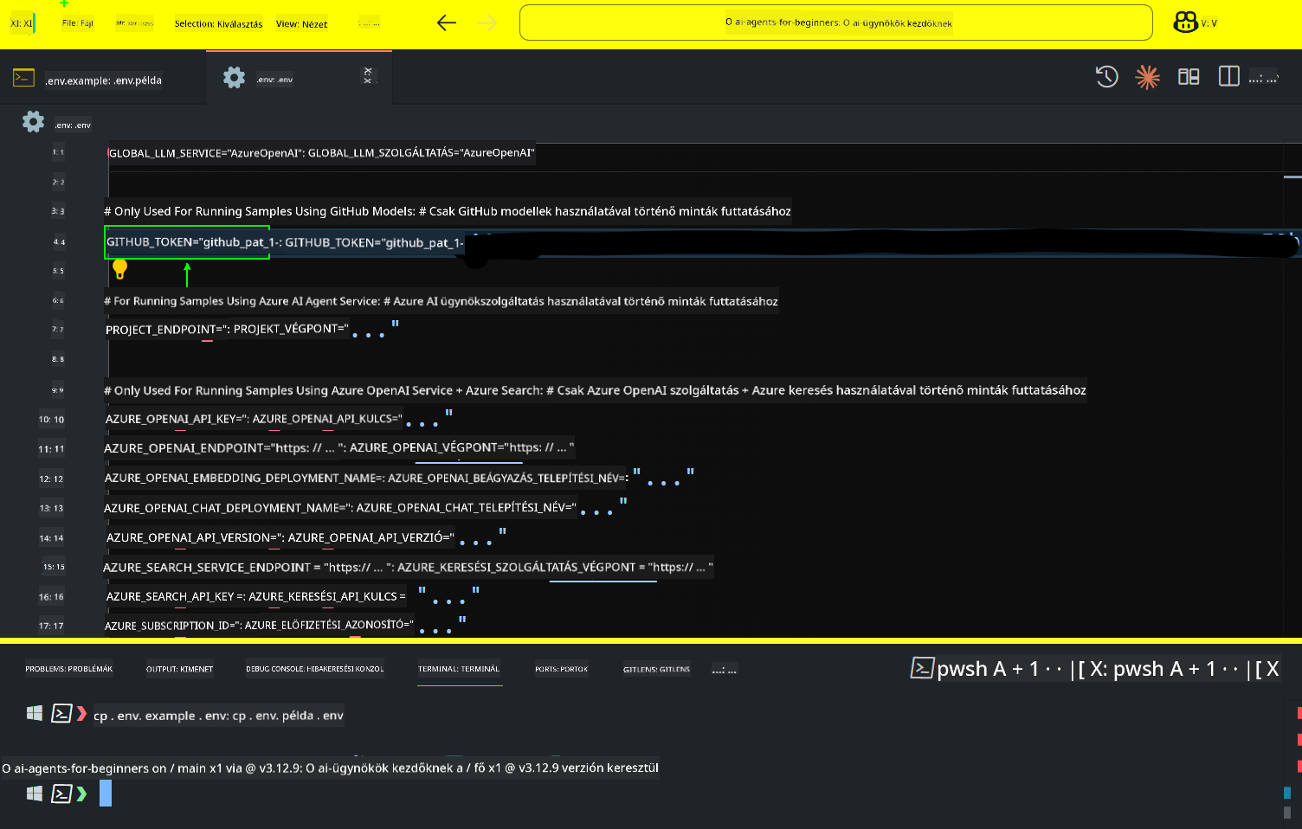The width and height of the screenshot is (1302, 829).
Task: Click the AZURE_OPENAI_ENDPOINT line
Action: (x=338, y=448)
